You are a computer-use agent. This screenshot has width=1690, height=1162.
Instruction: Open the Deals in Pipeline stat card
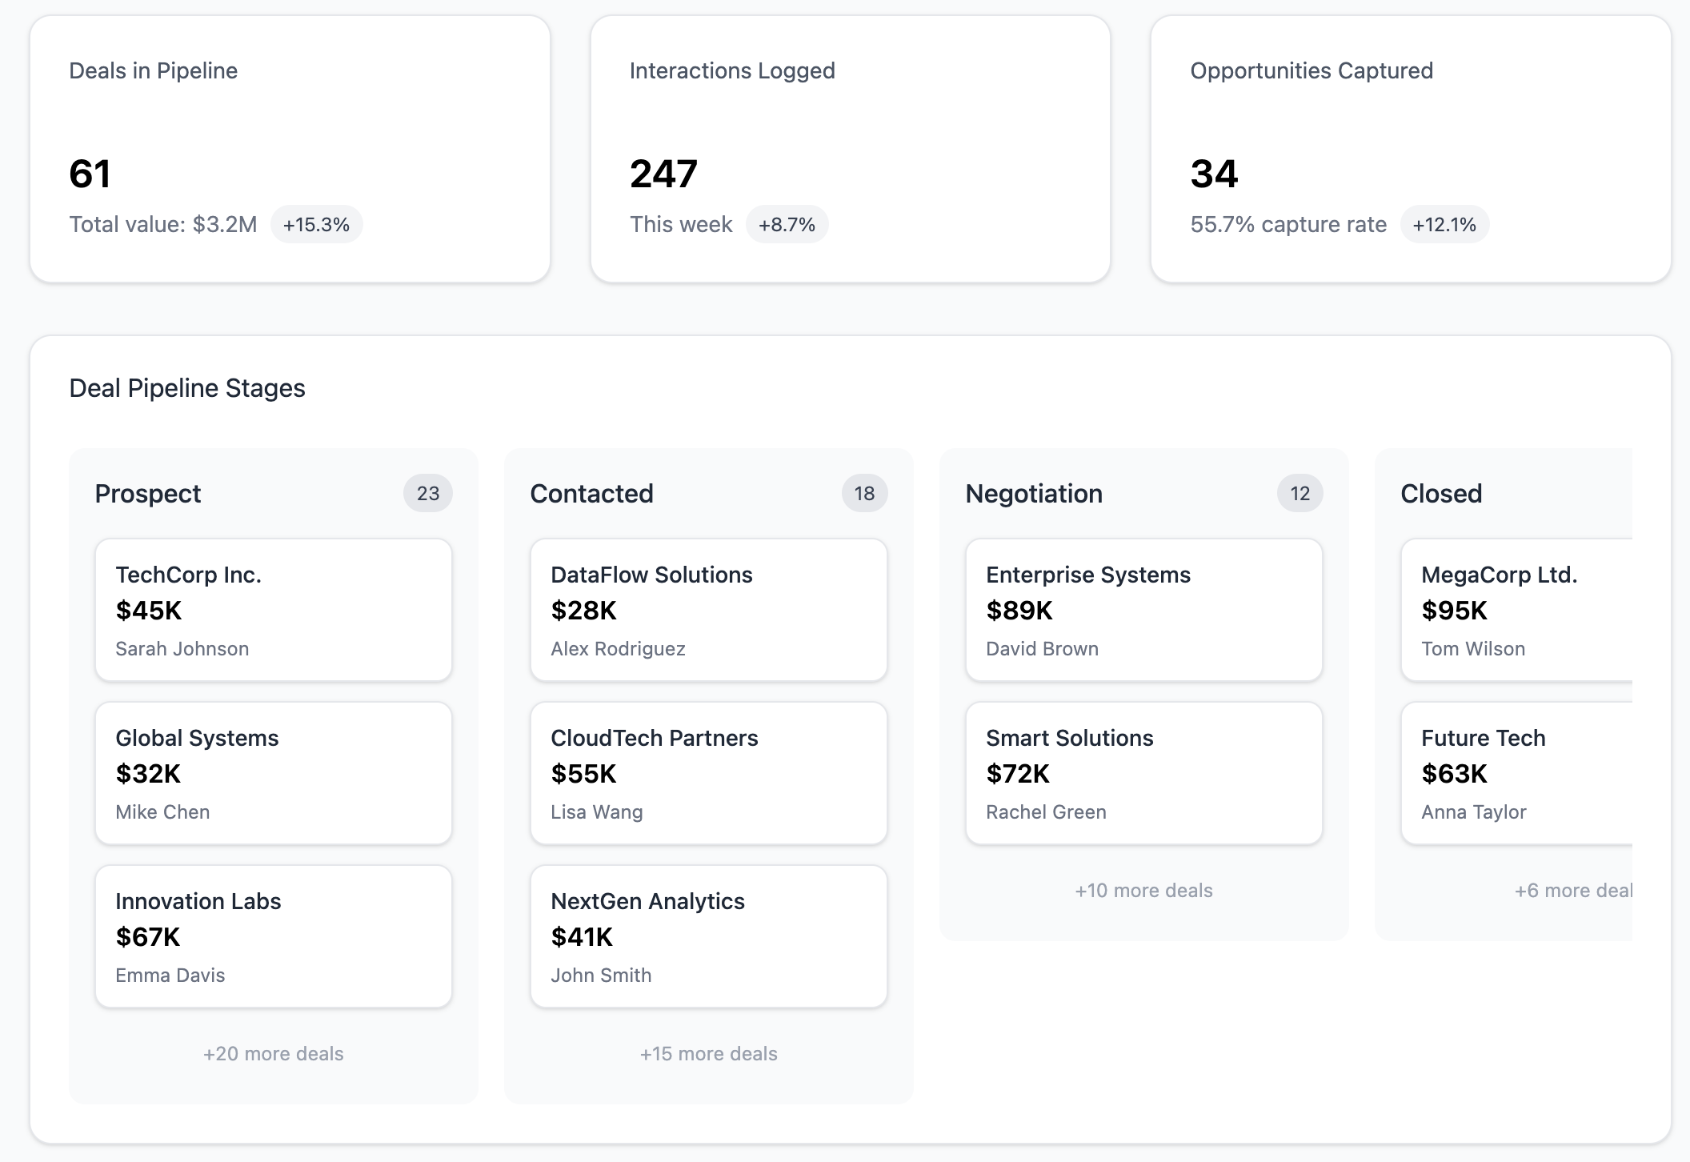[290, 149]
